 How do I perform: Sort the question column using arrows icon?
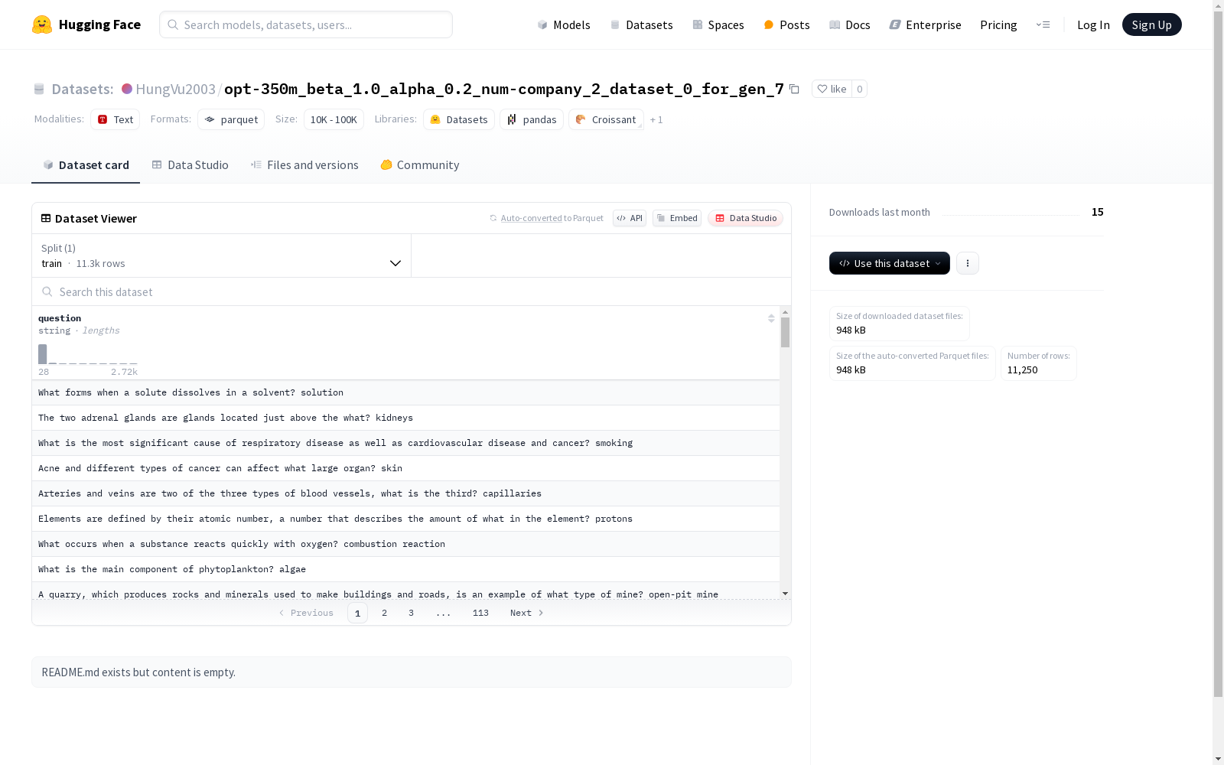[x=771, y=318]
